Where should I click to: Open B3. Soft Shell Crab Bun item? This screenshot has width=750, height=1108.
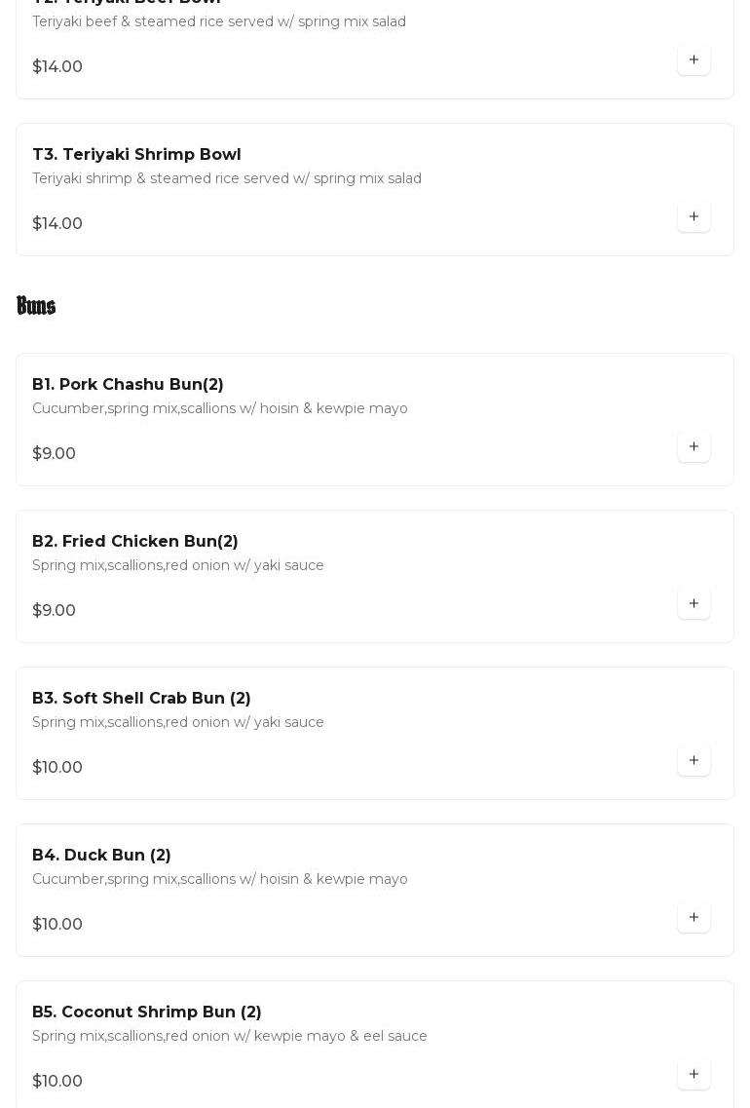(141, 699)
